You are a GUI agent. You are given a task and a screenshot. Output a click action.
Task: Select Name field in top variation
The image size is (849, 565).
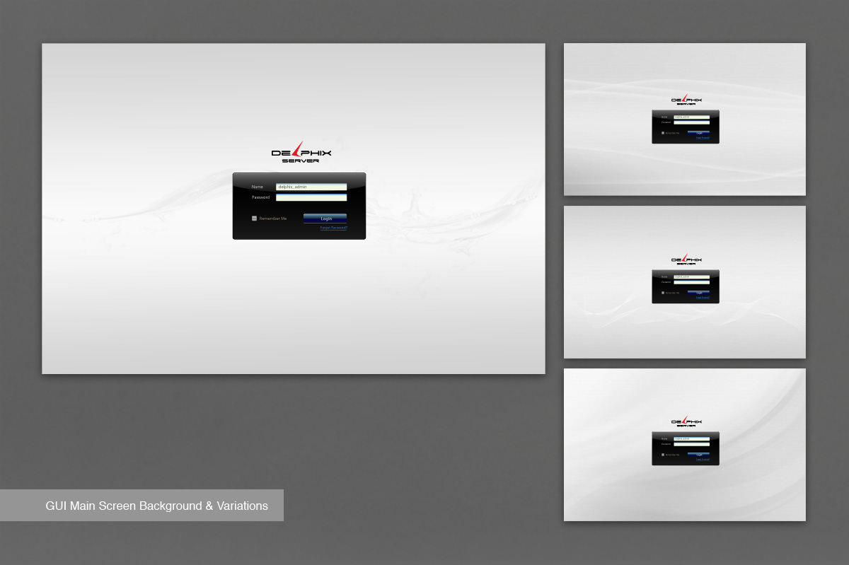[691, 117]
